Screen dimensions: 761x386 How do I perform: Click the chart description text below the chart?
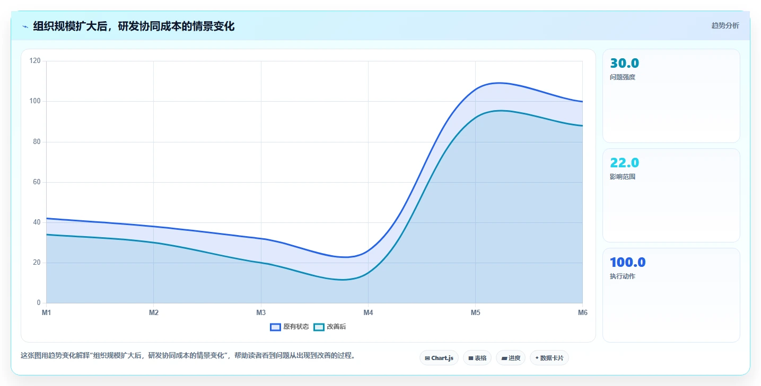pyautogui.click(x=188, y=356)
